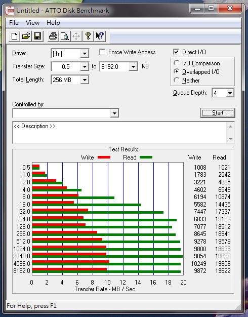Expand the Queue Depth dropdown
The height and width of the screenshot is (317, 248).
pos(230,93)
